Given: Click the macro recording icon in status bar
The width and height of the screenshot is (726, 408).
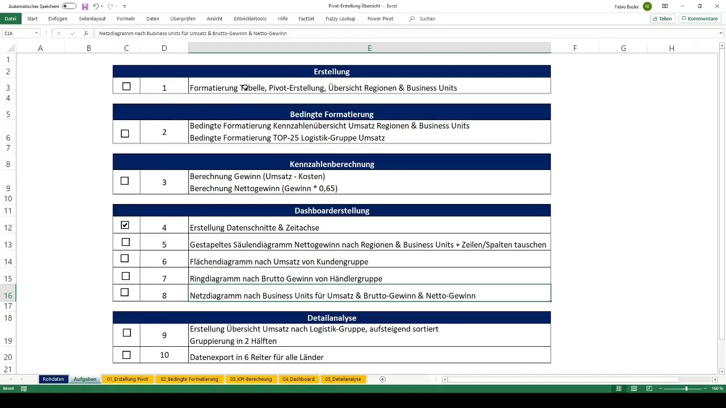Looking at the screenshot, I should 24,389.
